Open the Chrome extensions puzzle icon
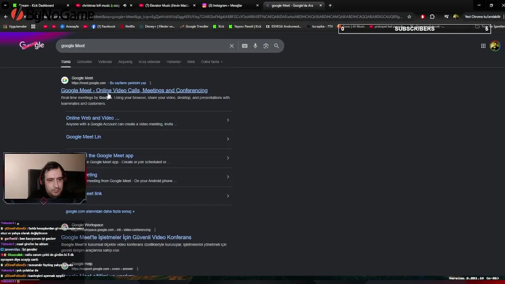This screenshot has height=284, width=505. pos(432,17)
